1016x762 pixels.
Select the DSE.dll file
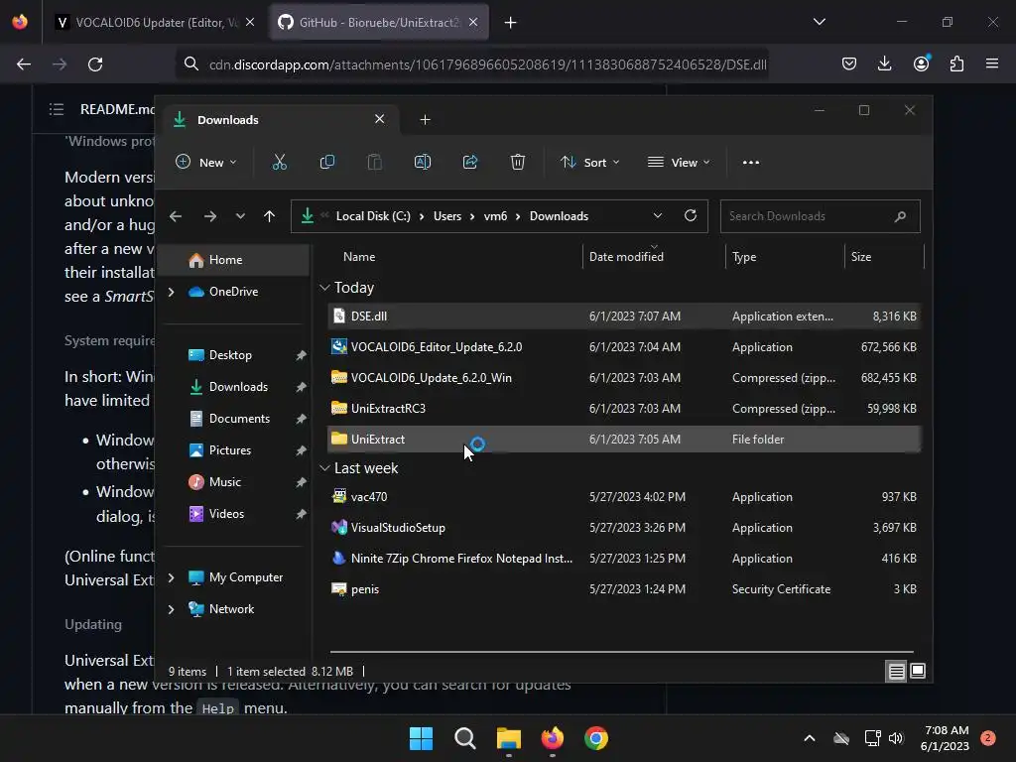623,317
